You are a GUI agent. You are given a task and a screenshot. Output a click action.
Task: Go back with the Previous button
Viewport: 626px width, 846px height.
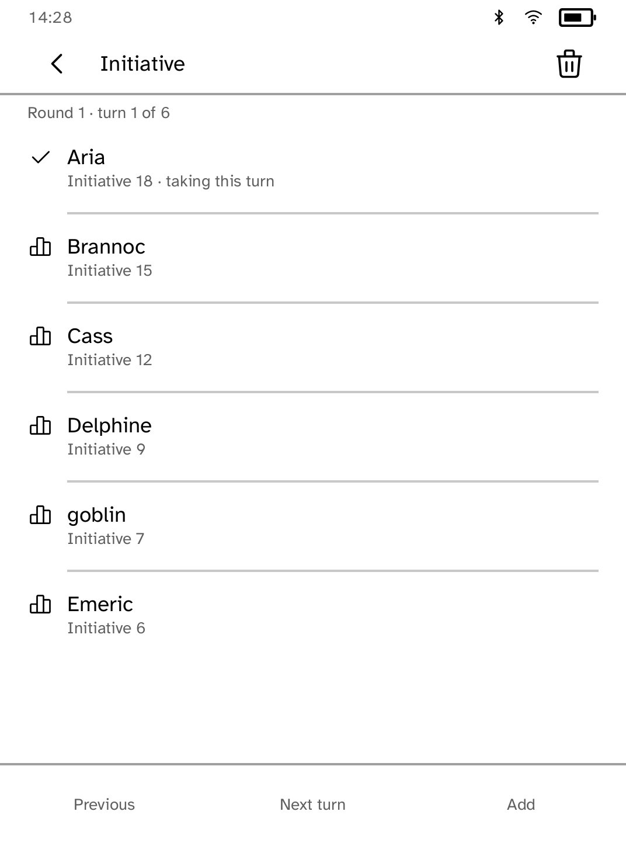coord(104,805)
